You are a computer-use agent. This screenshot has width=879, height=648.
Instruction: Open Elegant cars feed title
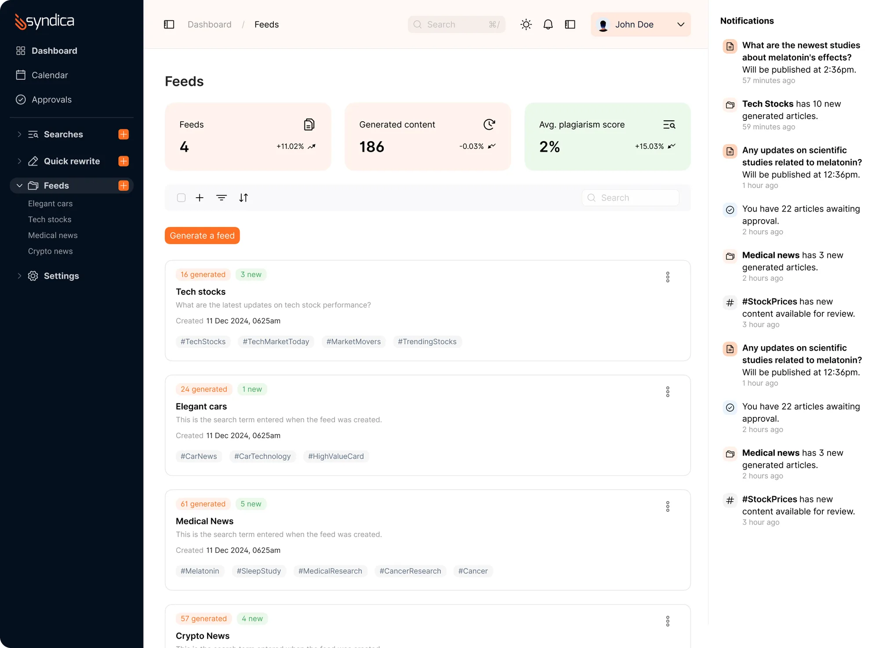[201, 407]
